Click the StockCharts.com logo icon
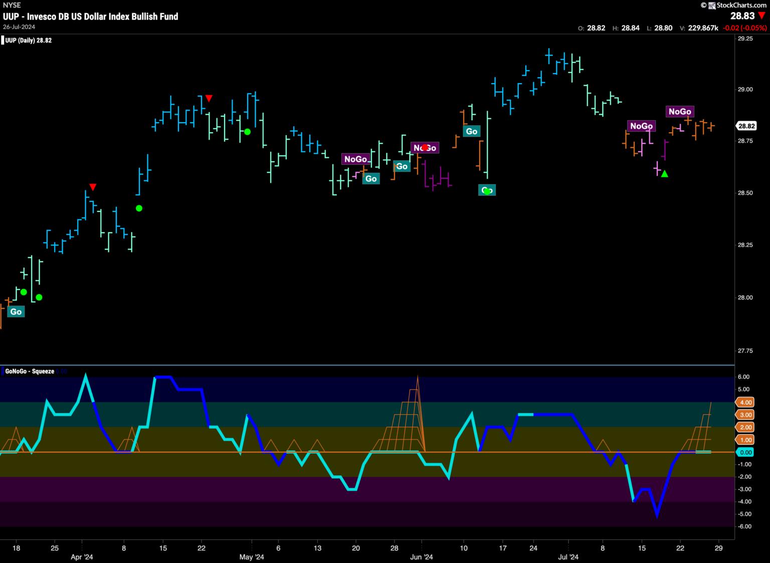 pyautogui.click(x=711, y=5)
